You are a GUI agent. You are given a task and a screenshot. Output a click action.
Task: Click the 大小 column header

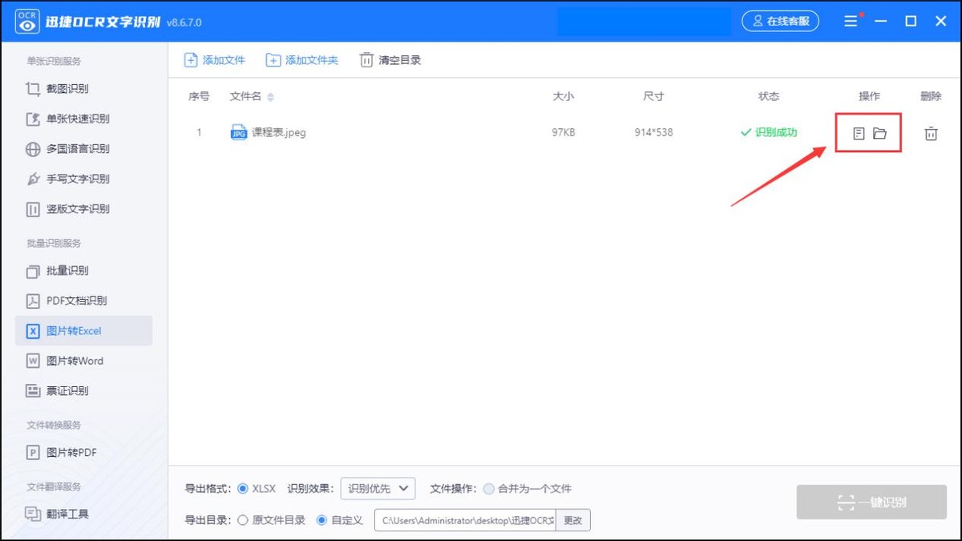[564, 96]
